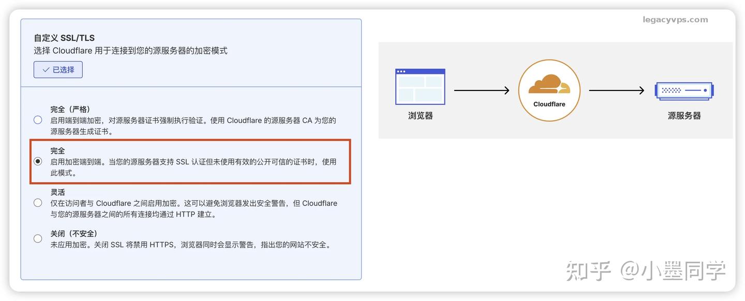Image resolution: width=745 pixels, height=301 pixels.
Task: Select the 关闭（不安全）radio button
Action: [38, 238]
